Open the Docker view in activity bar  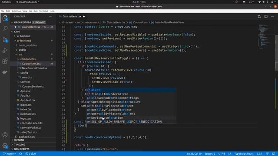coord(5,72)
